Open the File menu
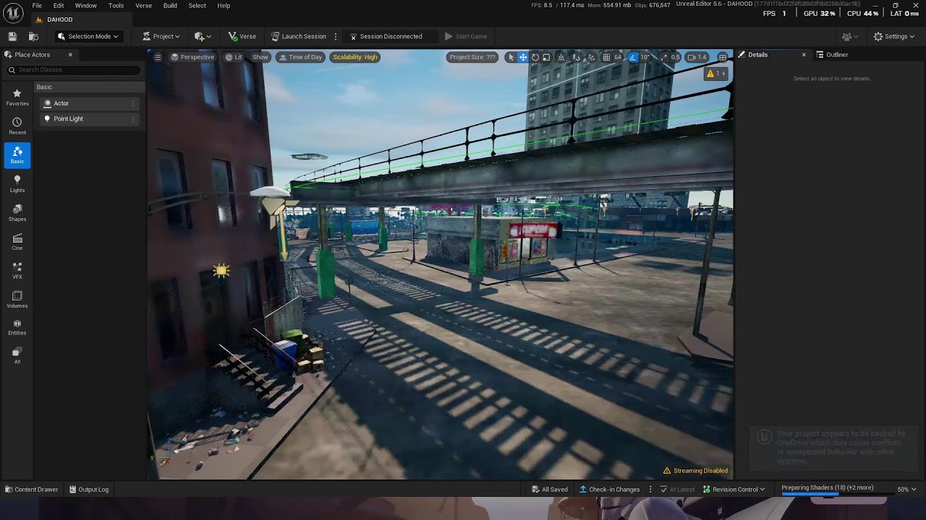The image size is (926, 520). 37,6
